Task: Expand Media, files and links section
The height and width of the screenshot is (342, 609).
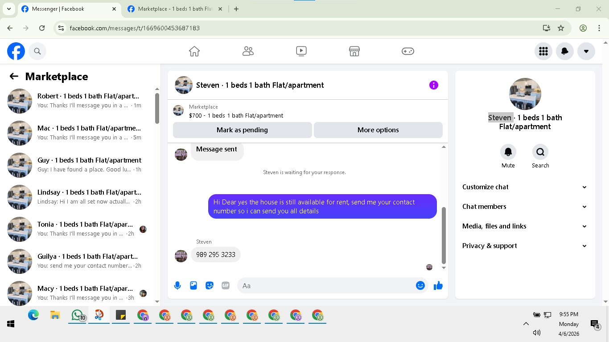Action: coord(525,226)
